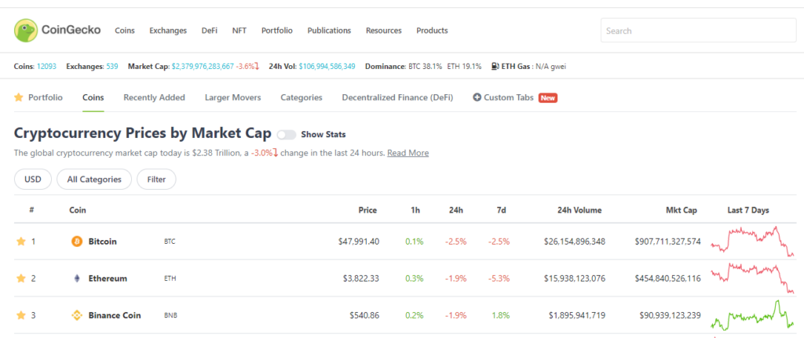Sort table by Price column header
This screenshot has width=804, height=338.
[367, 210]
